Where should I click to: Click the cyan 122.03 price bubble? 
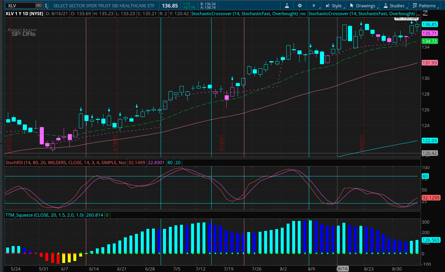pos(430,141)
